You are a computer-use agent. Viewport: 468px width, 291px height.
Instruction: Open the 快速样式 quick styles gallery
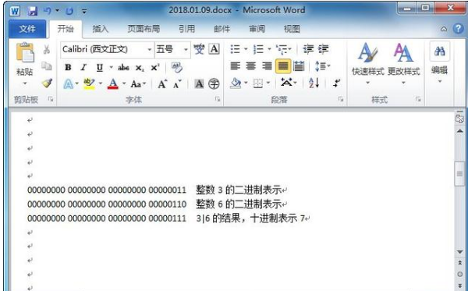(367, 63)
